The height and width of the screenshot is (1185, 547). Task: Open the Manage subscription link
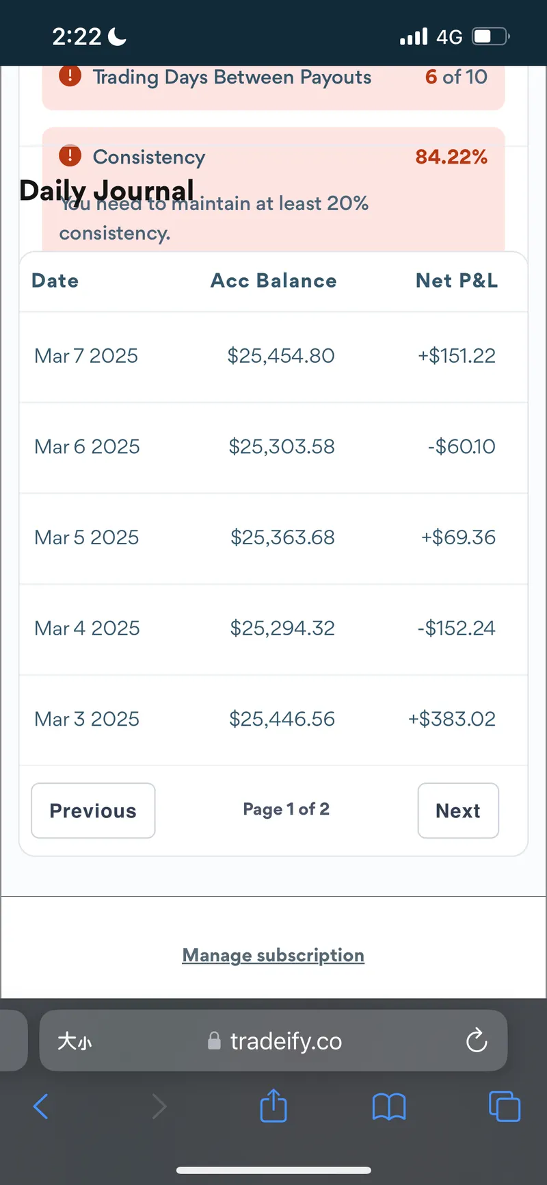click(273, 955)
